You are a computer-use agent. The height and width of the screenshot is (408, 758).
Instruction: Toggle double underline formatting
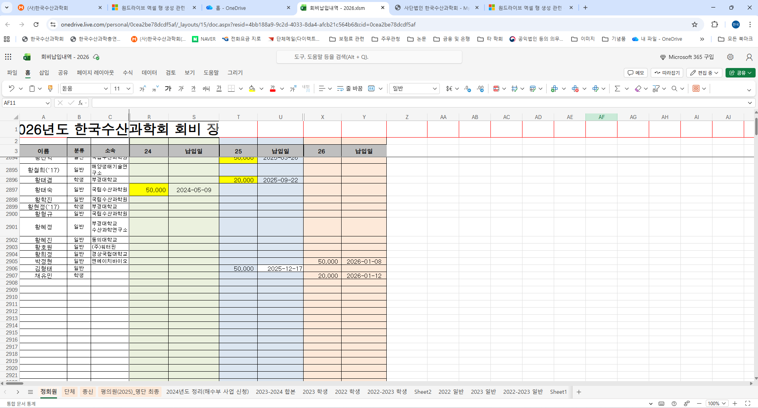click(219, 89)
